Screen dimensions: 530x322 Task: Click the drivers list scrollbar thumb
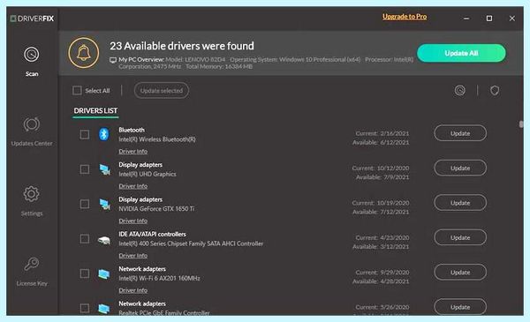pos(521,124)
